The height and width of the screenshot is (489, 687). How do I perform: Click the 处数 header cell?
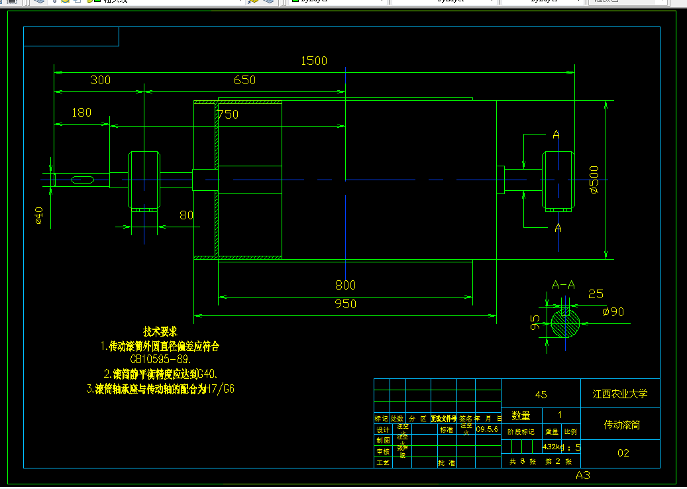(x=397, y=419)
